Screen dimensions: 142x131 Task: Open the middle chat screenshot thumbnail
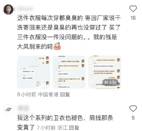tap(69, 72)
